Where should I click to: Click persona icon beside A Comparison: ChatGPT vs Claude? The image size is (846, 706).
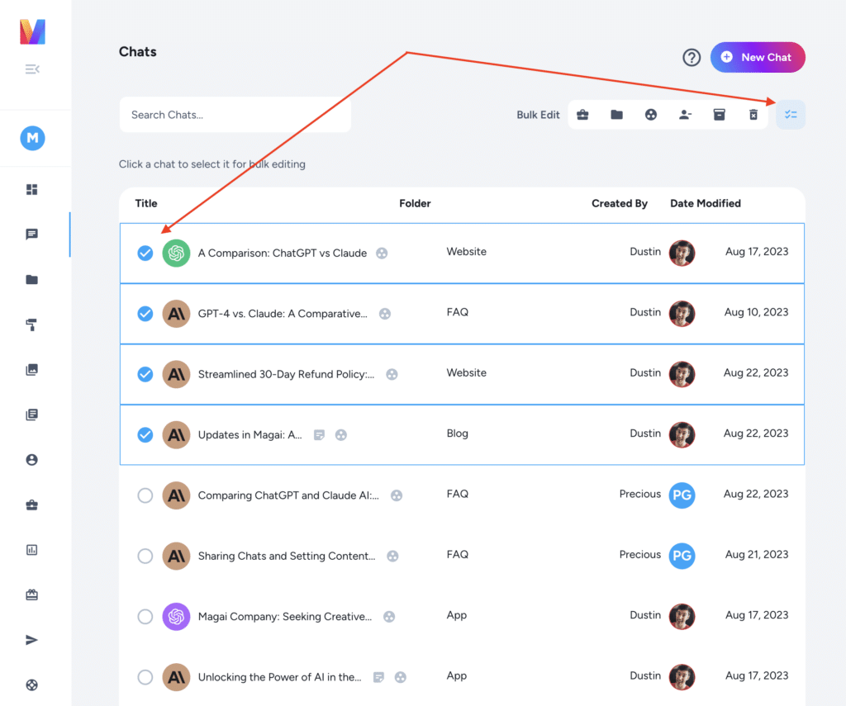click(382, 253)
